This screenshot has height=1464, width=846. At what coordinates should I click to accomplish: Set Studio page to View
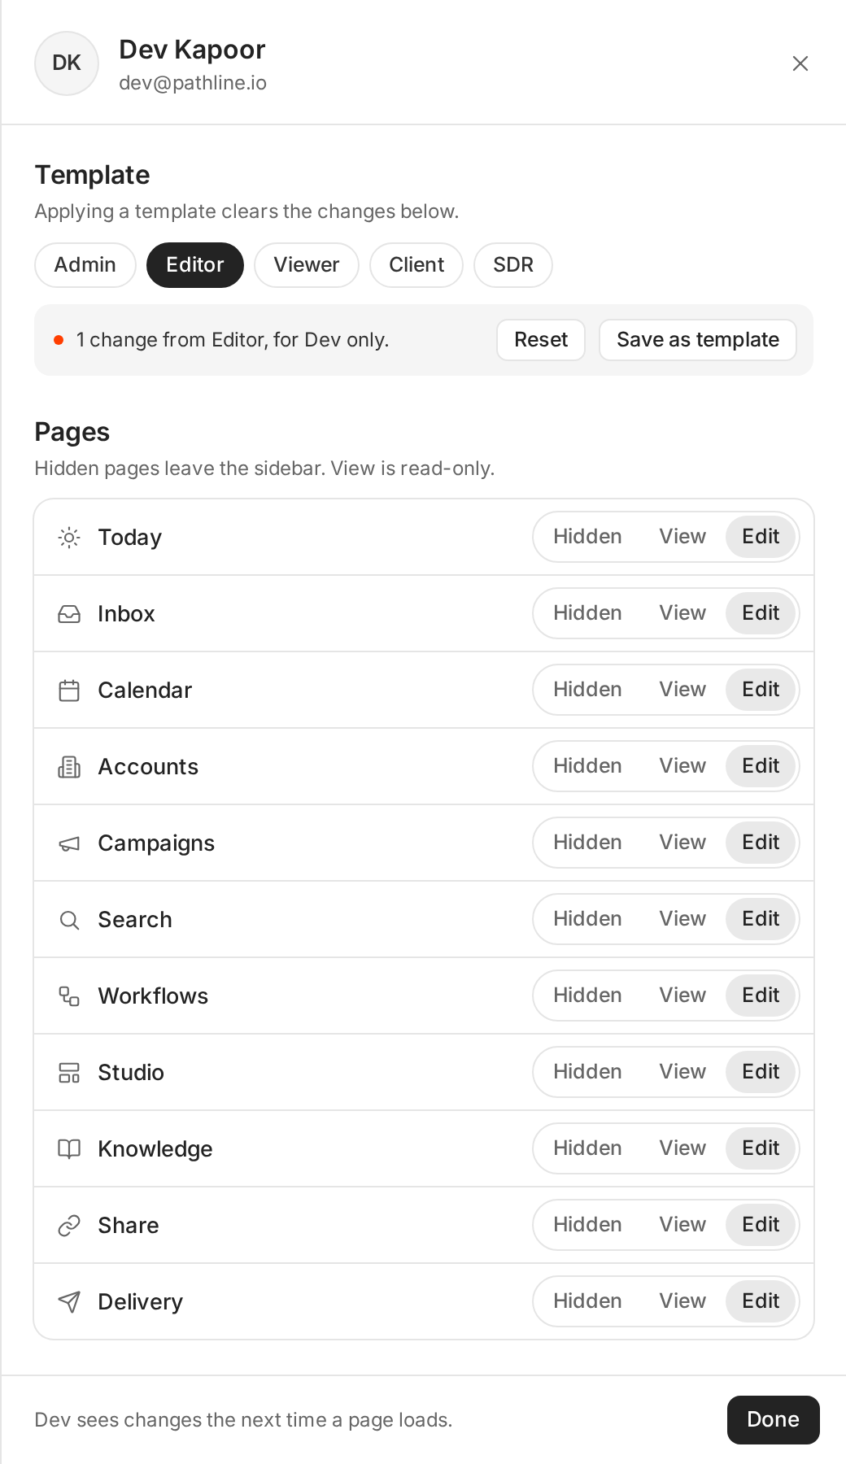click(x=682, y=1072)
